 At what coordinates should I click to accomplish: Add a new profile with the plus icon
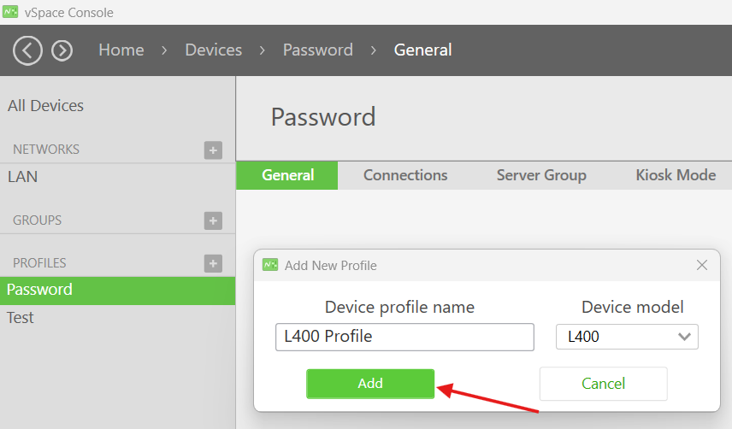[x=213, y=263]
